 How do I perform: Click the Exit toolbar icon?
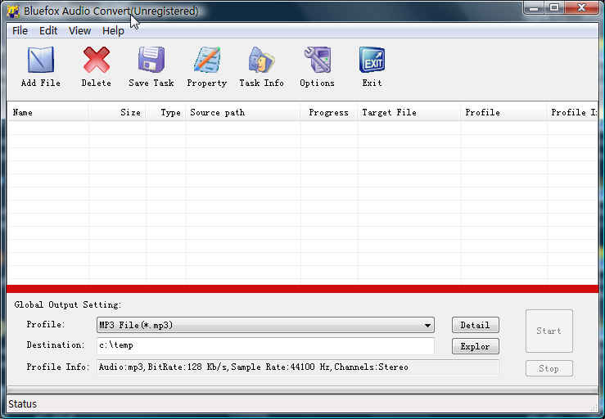click(372, 60)
